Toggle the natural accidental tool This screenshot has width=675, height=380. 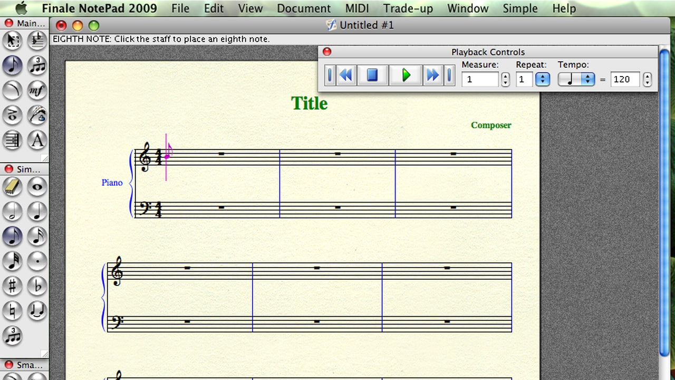[12, 310]
